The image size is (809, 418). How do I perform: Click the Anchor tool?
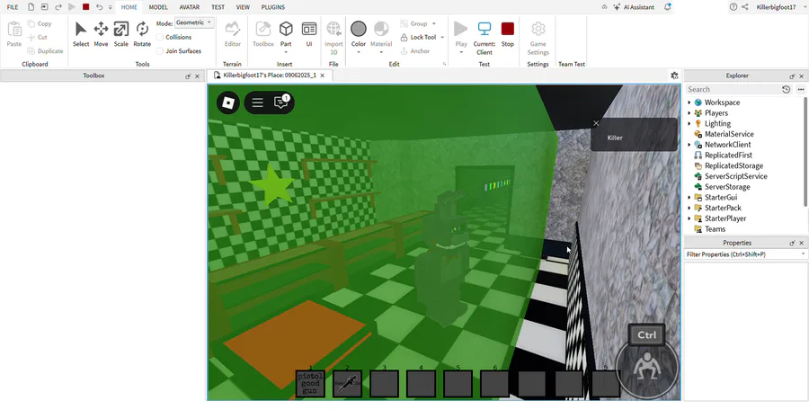(x=415, y=51)
